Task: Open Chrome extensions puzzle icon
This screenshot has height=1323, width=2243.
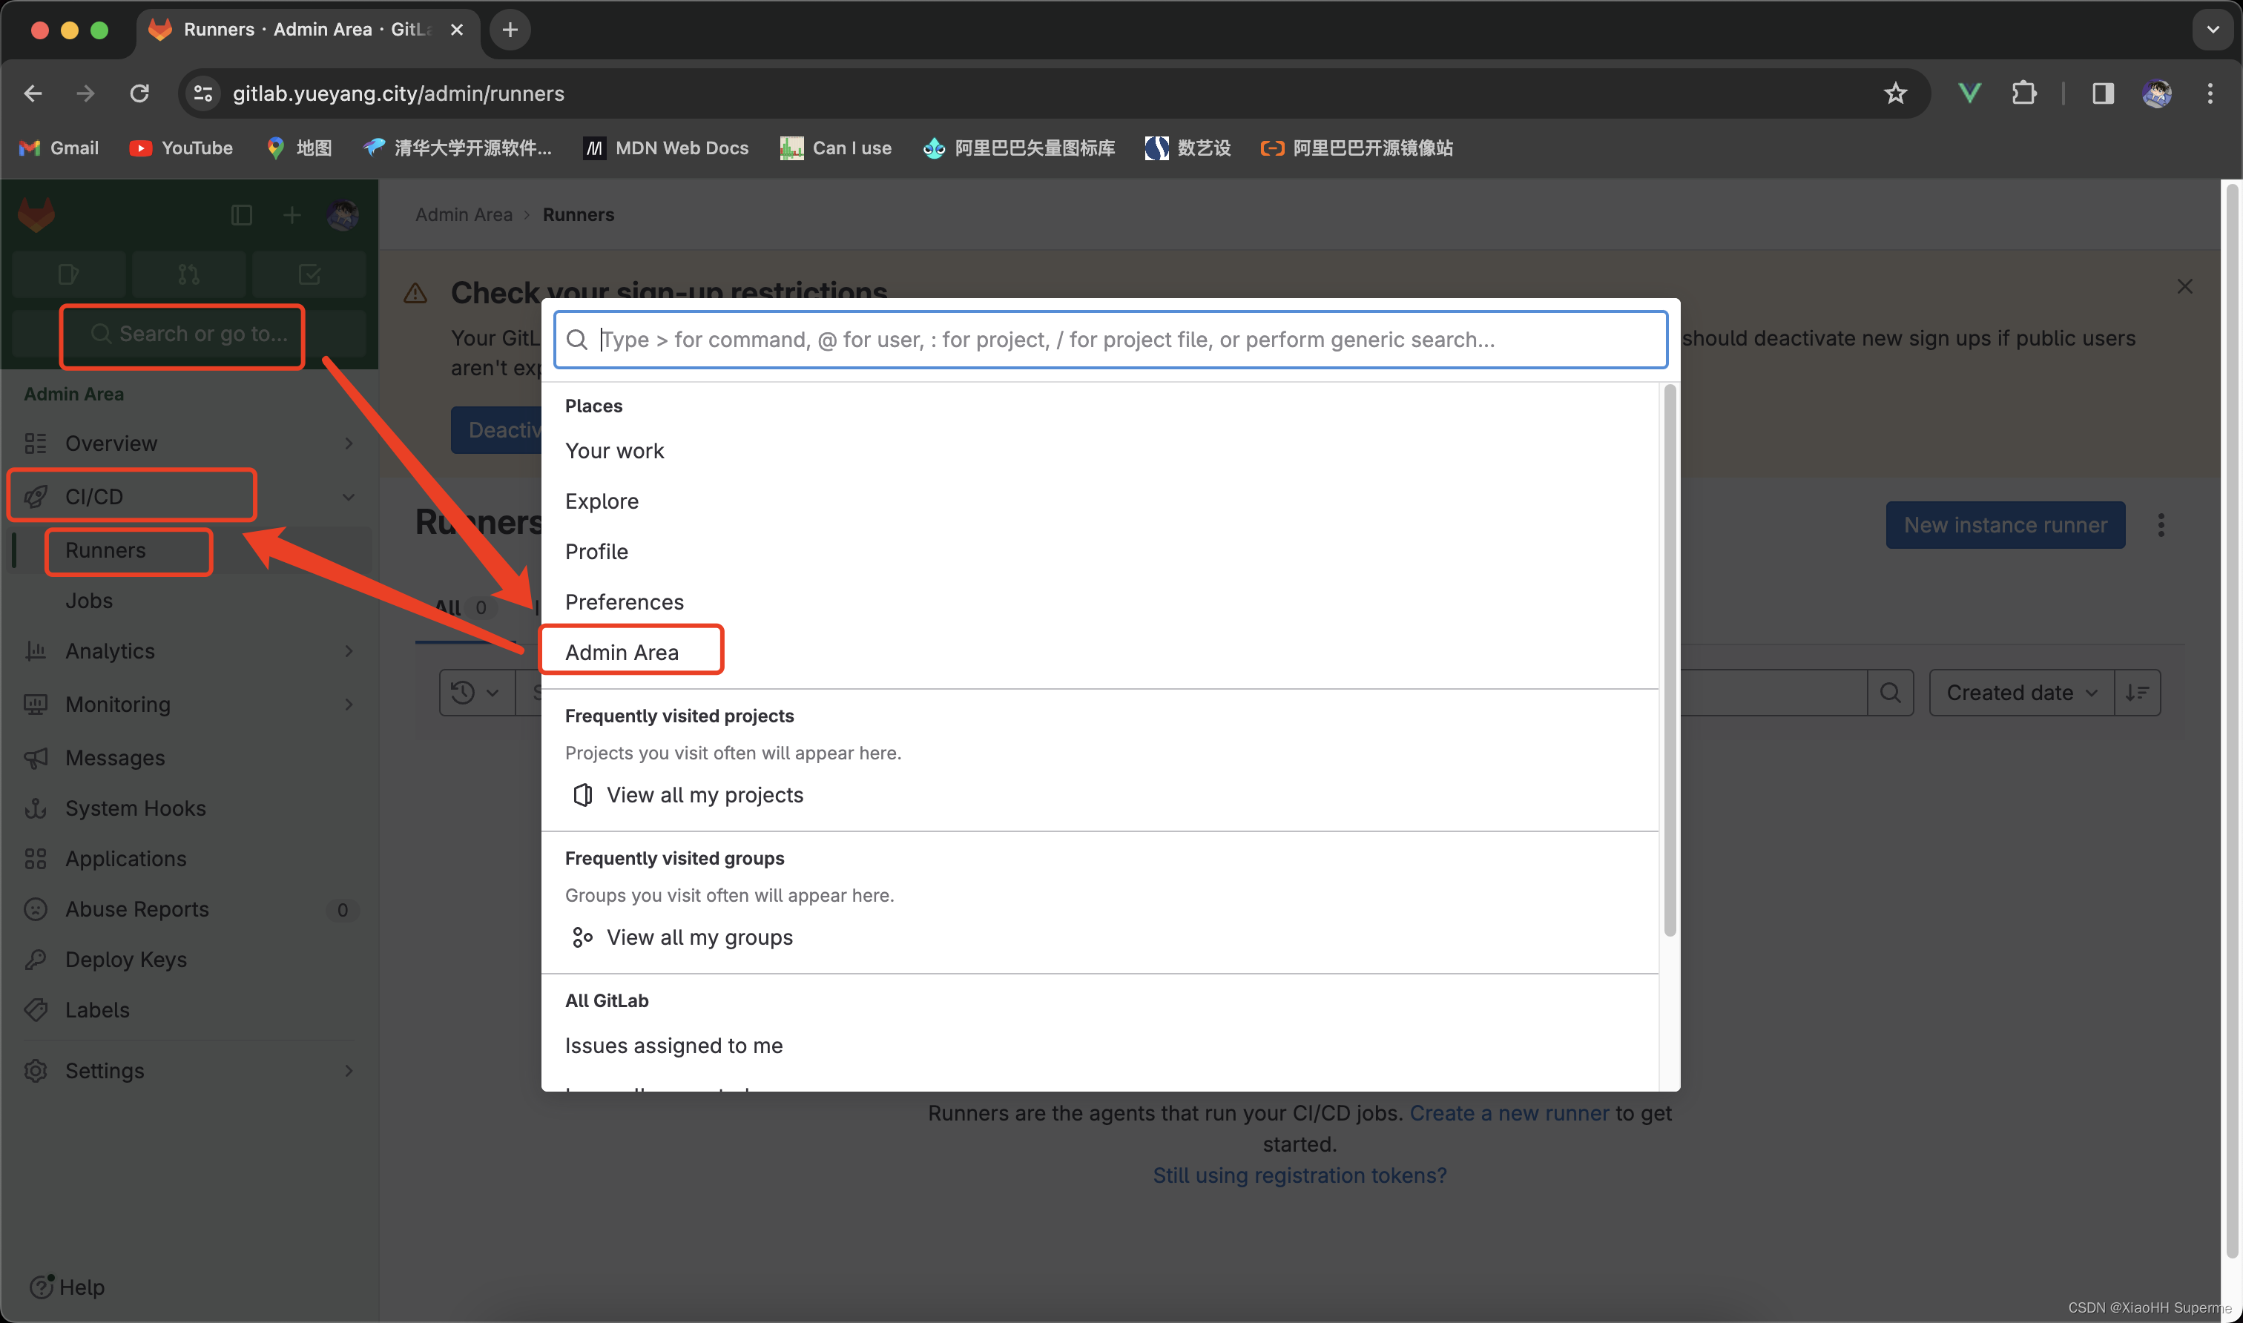Action: [x=2023, y=93]
